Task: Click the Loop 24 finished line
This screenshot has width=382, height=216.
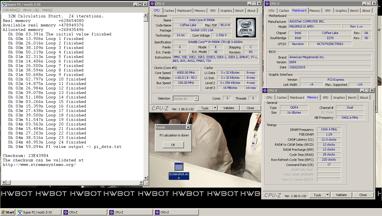Action: pos(47,142)
